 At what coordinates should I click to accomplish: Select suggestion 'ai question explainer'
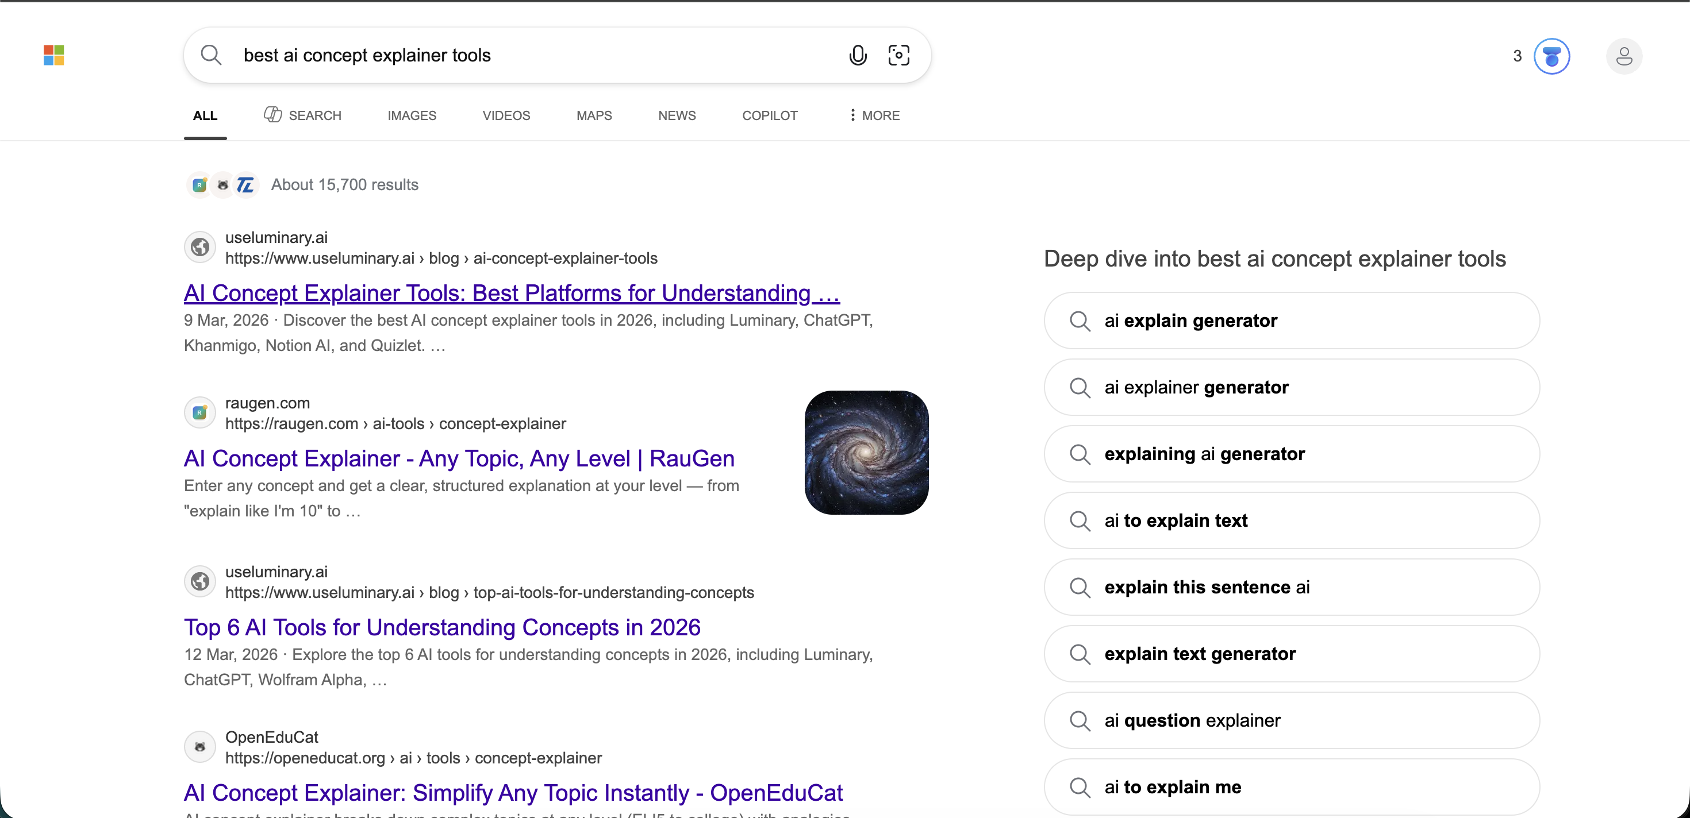(1291, 720)
